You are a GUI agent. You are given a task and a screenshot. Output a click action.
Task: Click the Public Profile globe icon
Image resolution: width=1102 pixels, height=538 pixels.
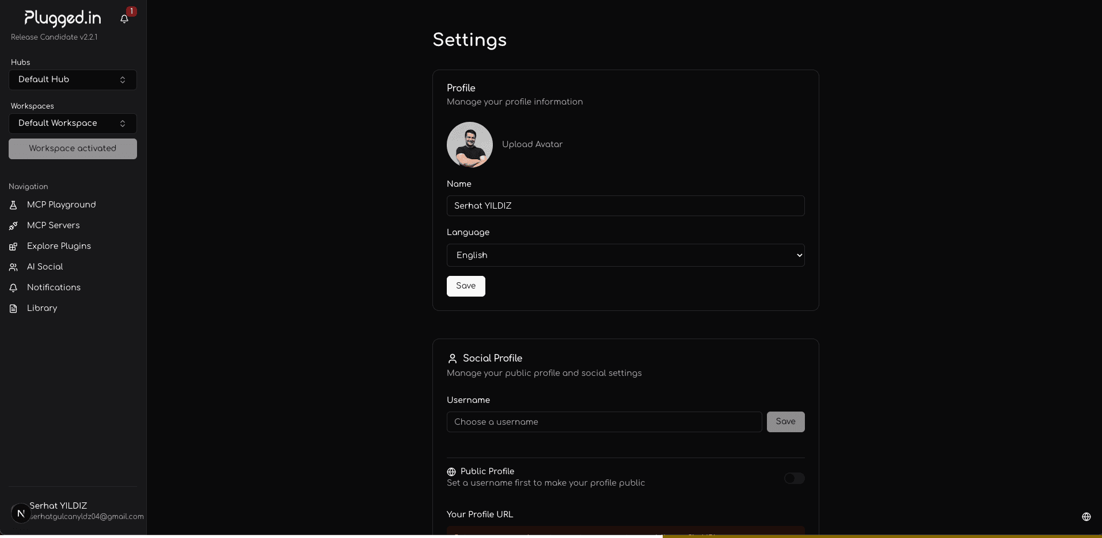pos(451,472)
